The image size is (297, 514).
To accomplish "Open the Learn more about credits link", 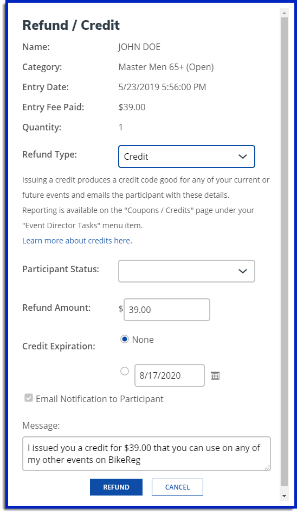I will tap(77, 241).
